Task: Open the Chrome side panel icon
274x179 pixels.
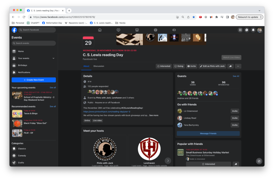Action: (227, 17)
